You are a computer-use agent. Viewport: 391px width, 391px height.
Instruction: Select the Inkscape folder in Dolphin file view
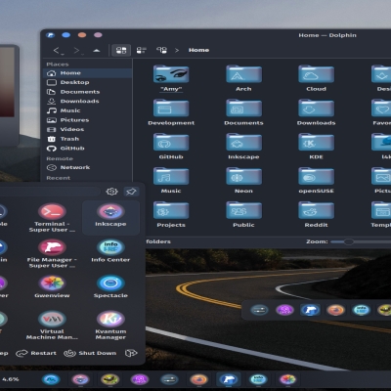(243, 147)
